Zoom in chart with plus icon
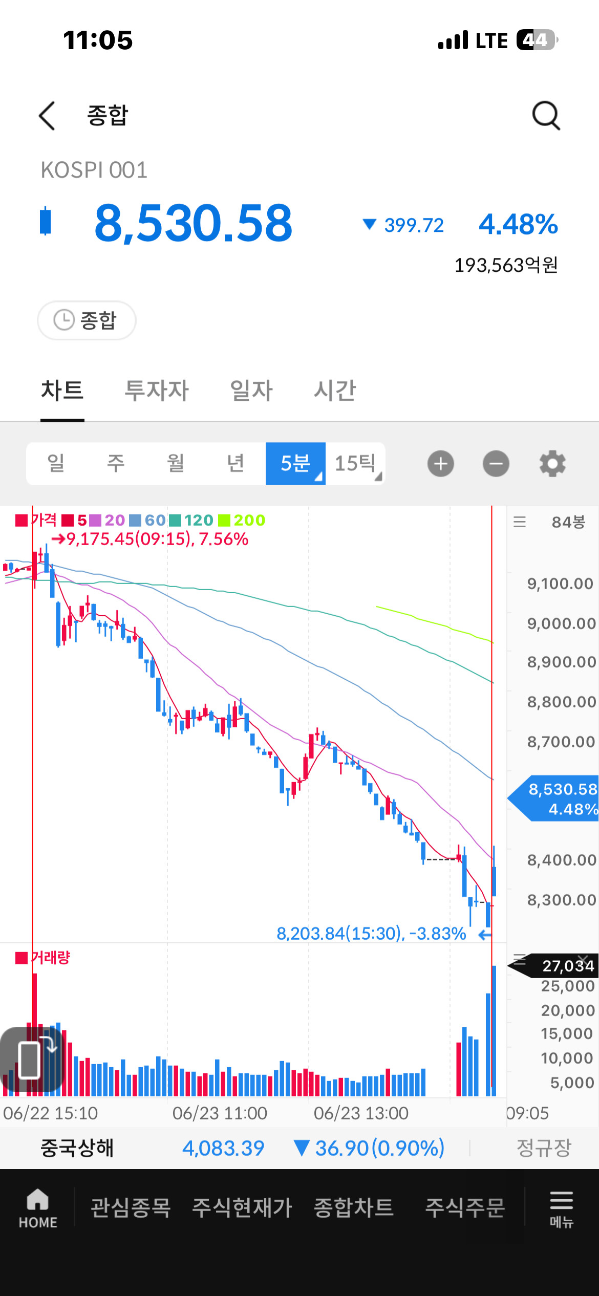This screenshot has height=1296, width=599. pos(441,464)
